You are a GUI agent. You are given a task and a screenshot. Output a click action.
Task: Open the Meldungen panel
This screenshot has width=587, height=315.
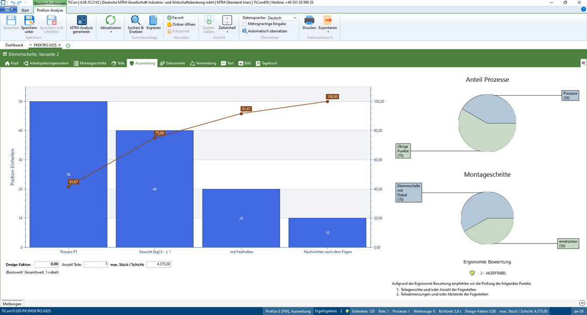click(12, 304)
